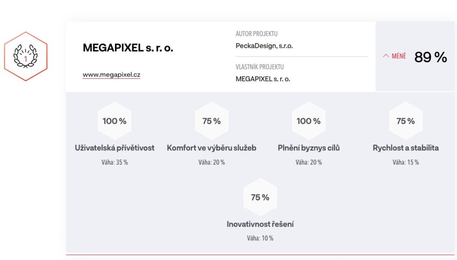The image size is (457, 260).
Task: Click the Komfort ve výběru služeb label
Action: pos(212,148)
